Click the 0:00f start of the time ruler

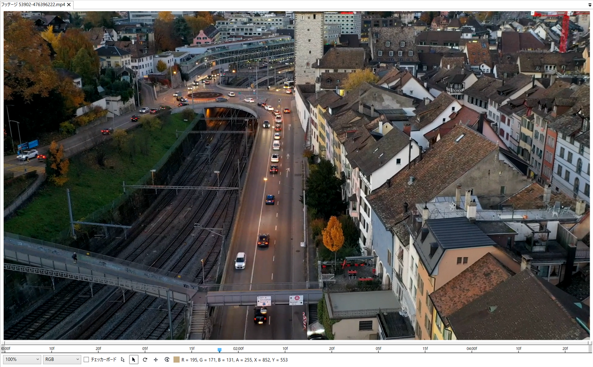pyautogui.click(x=6, y=349)
